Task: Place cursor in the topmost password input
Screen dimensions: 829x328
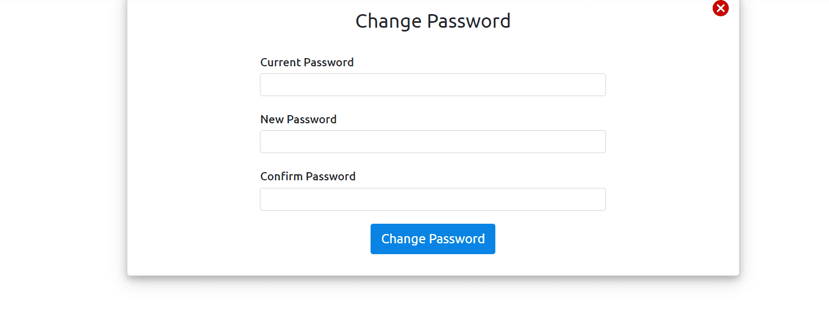Action: [432, 85]
